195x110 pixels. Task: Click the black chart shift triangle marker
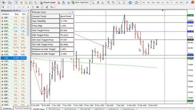click(162, 10)
